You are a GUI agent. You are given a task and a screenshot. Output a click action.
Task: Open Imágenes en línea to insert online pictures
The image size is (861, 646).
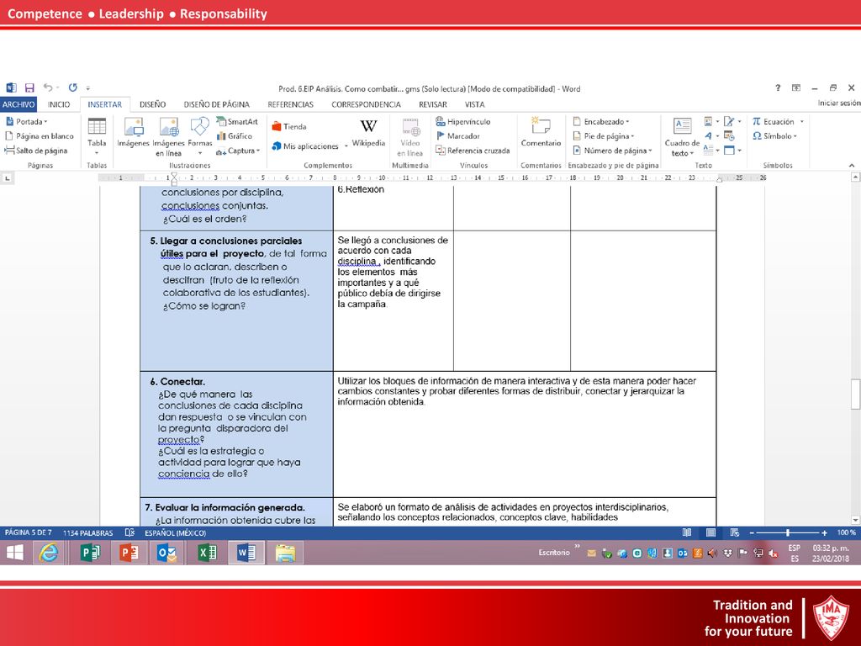click(168, 137)
